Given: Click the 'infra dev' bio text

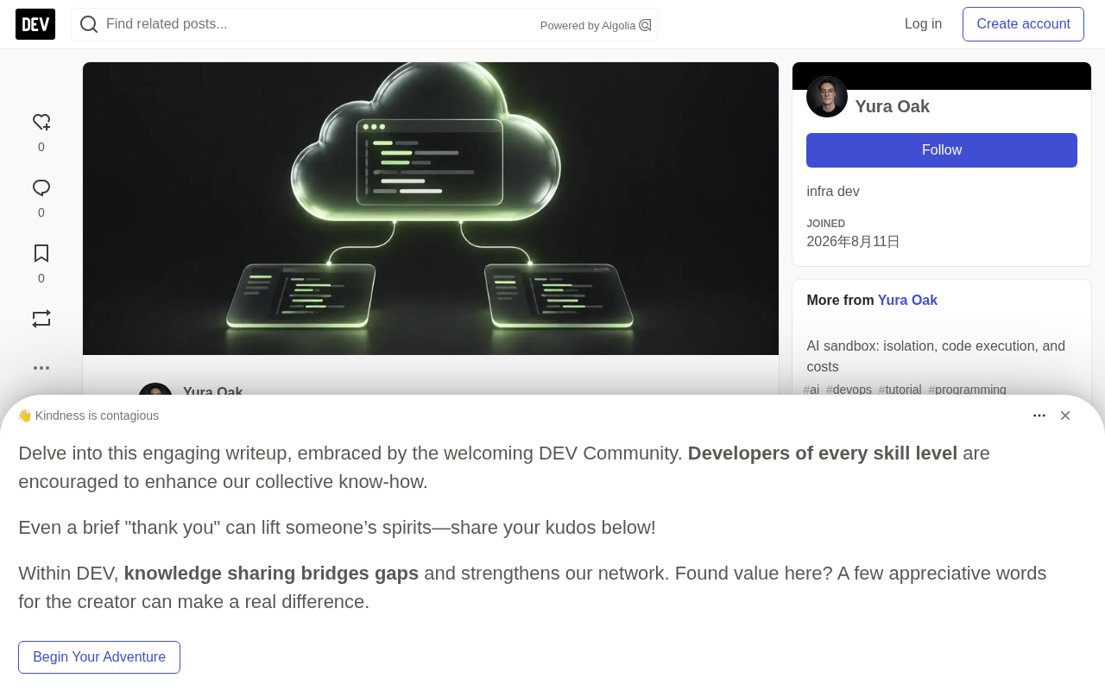Looking at the screenshot, I should [x=833, y=192].
